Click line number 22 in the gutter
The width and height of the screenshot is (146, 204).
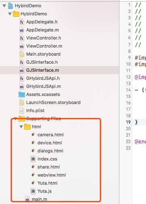[x=128, y=142]
